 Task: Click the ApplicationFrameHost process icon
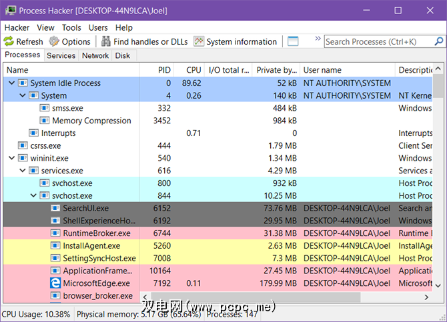click(x=55, y=271)
